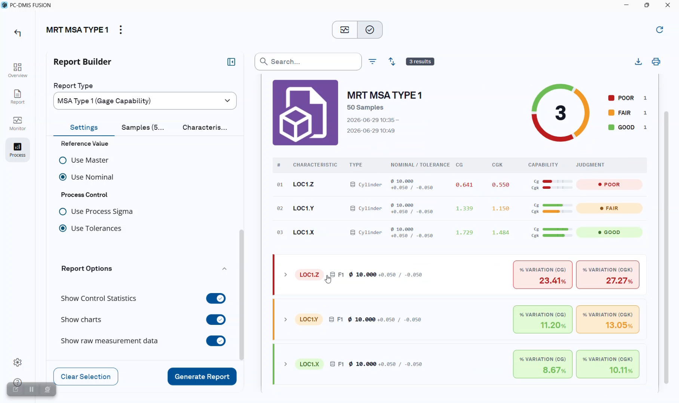
Task: Click the GOOD judgment badge for LOC1.X
Action: point(609,232)
